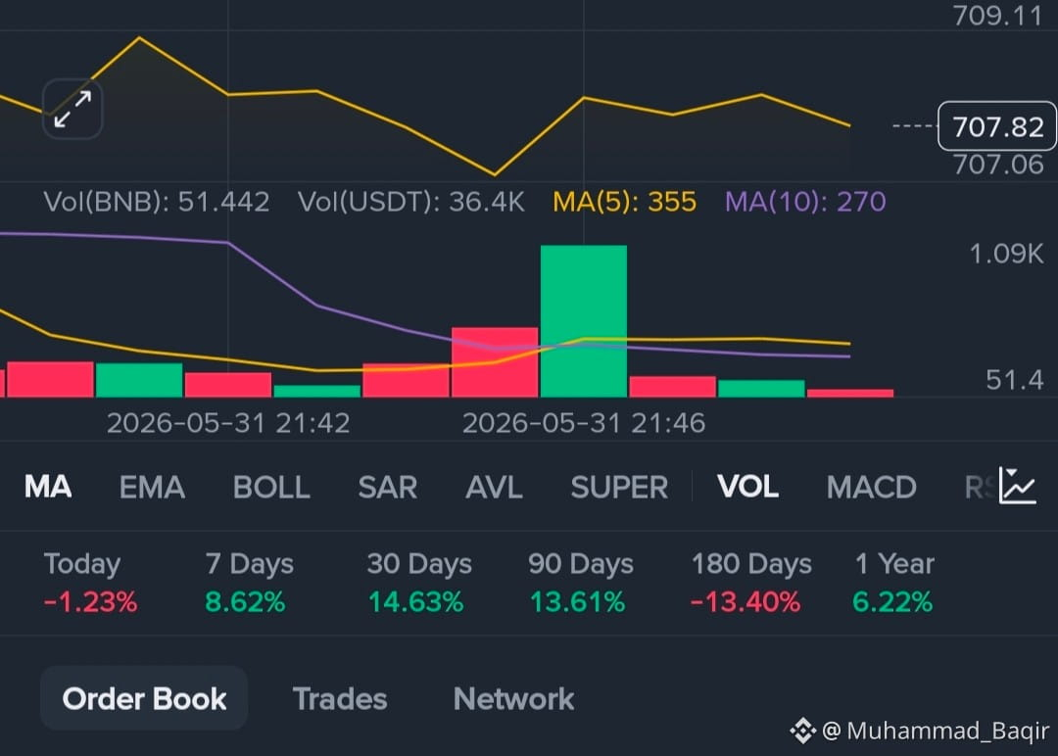Open the chart indicator settings icon
Viewport: 1058px width, 756px height.
point(1018,486)
